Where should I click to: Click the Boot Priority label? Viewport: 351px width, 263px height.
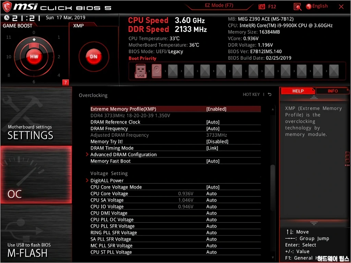tap(142, 58)
